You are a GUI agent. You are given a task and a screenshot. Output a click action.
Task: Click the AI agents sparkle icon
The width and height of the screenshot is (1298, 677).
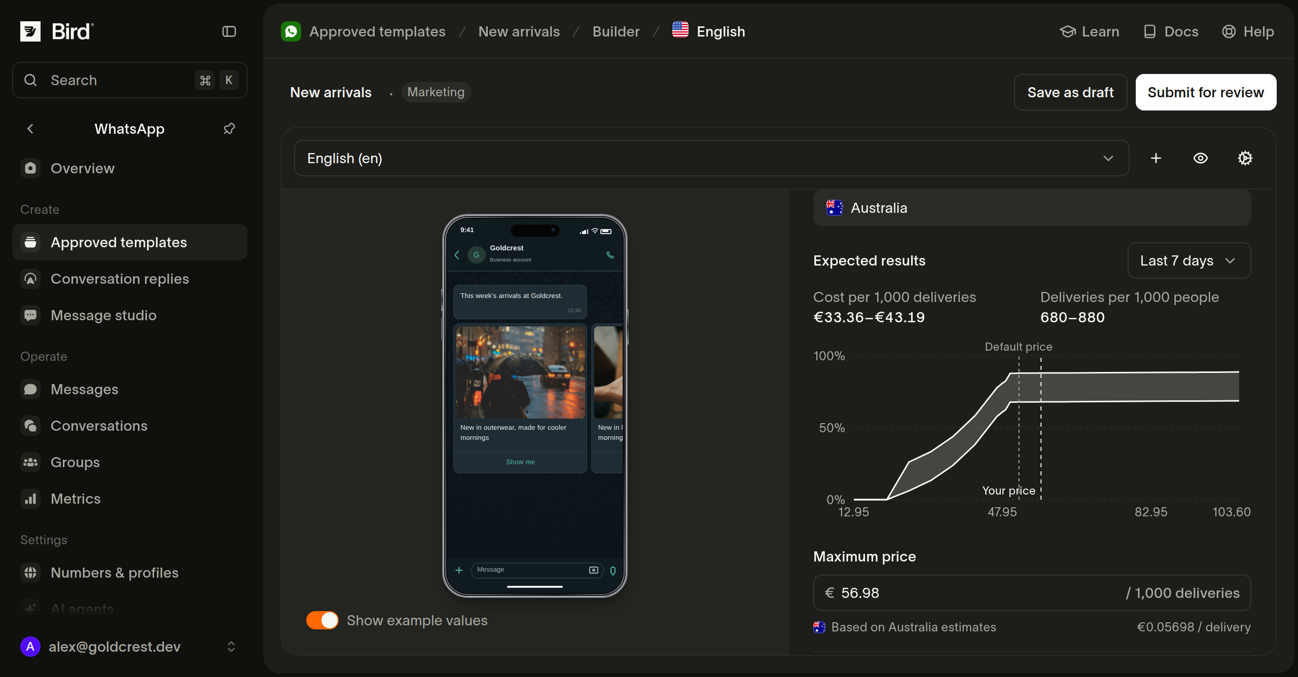click(x=30, y=609)
